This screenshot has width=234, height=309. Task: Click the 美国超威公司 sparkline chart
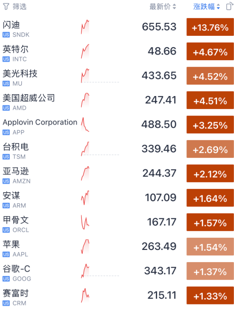coord(85,100)
